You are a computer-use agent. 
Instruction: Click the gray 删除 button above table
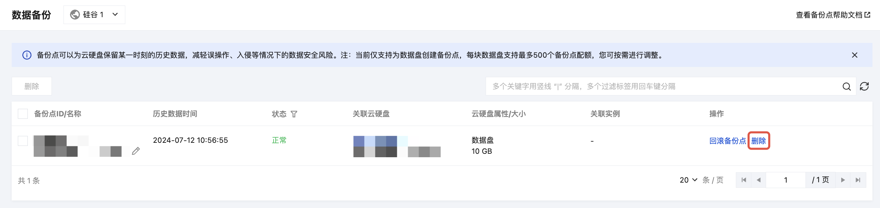(32, 86)
